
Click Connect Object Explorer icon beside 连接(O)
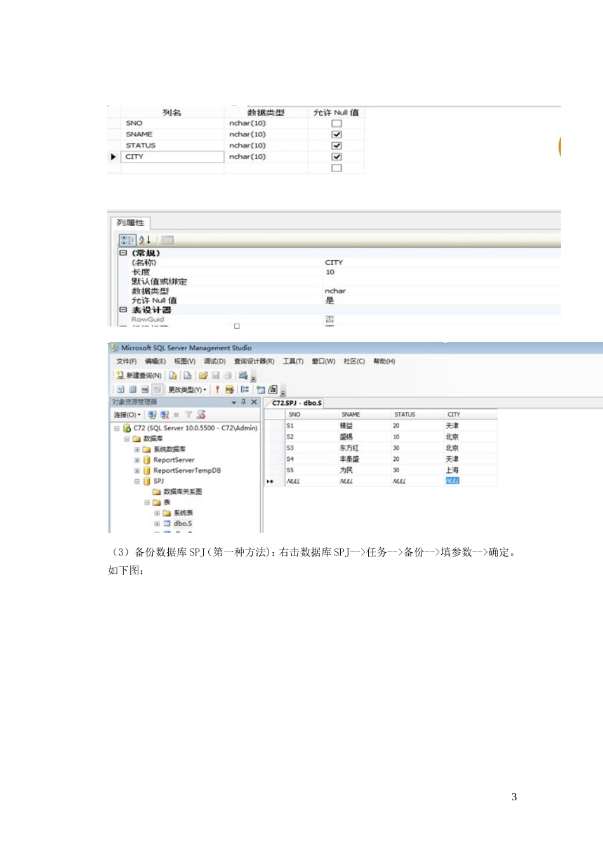tap(152, 414)
